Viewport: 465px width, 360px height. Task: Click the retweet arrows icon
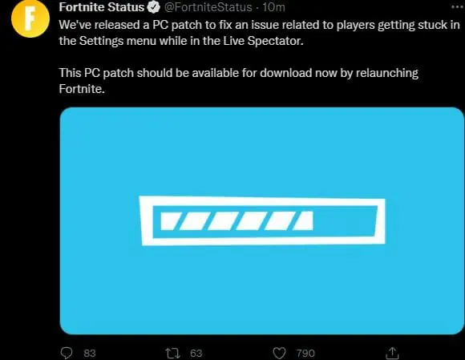tap(172, 353)
